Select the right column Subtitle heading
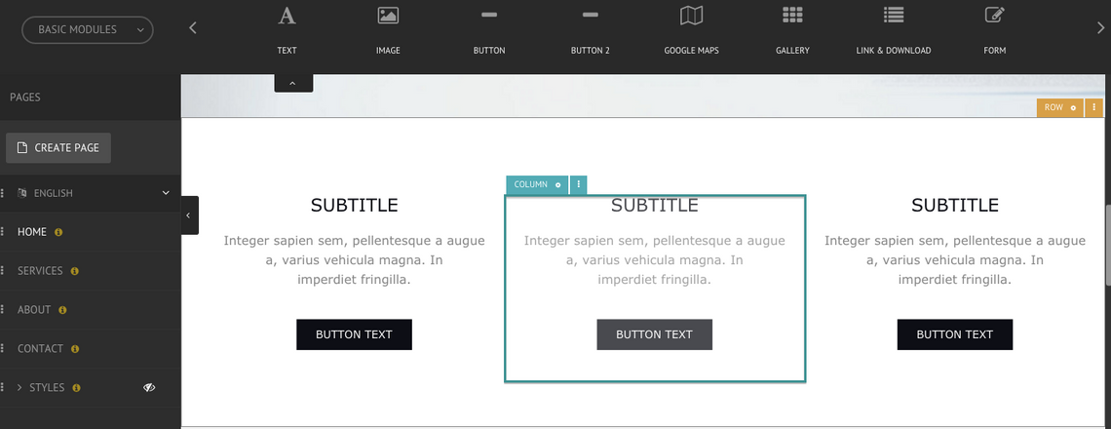Viewport: 1111px width, 429px height. (x=955, y=205)
